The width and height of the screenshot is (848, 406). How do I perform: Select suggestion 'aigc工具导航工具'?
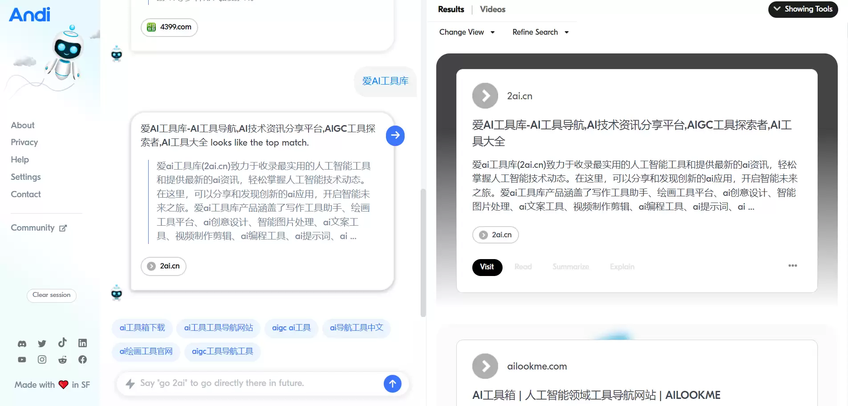223,352
